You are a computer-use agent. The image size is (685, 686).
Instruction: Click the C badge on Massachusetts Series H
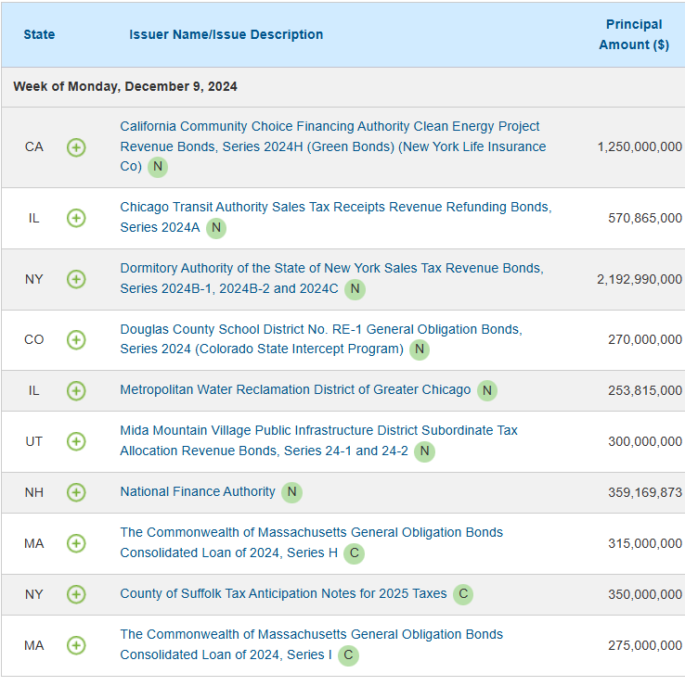coord(354,553)
